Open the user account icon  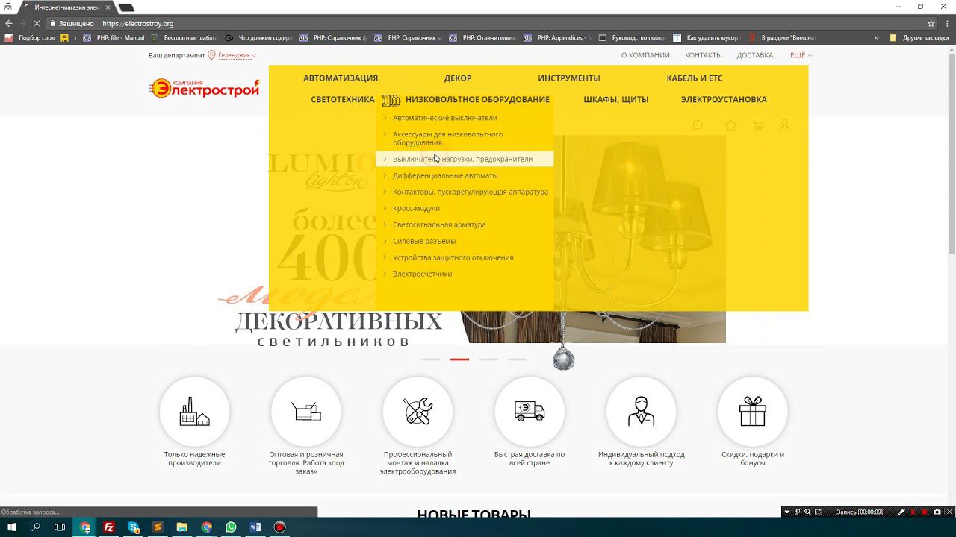coord(784,125)
